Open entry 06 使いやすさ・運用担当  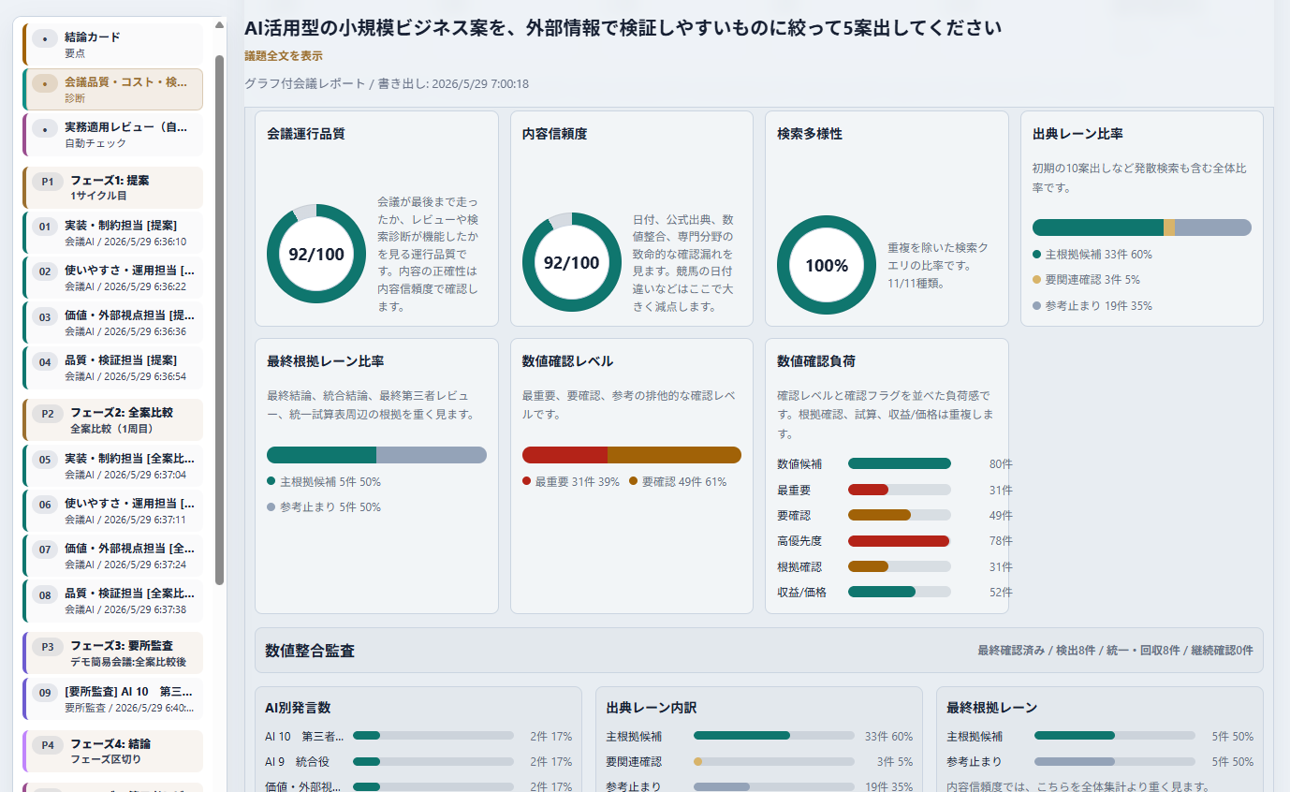point(113,511)
